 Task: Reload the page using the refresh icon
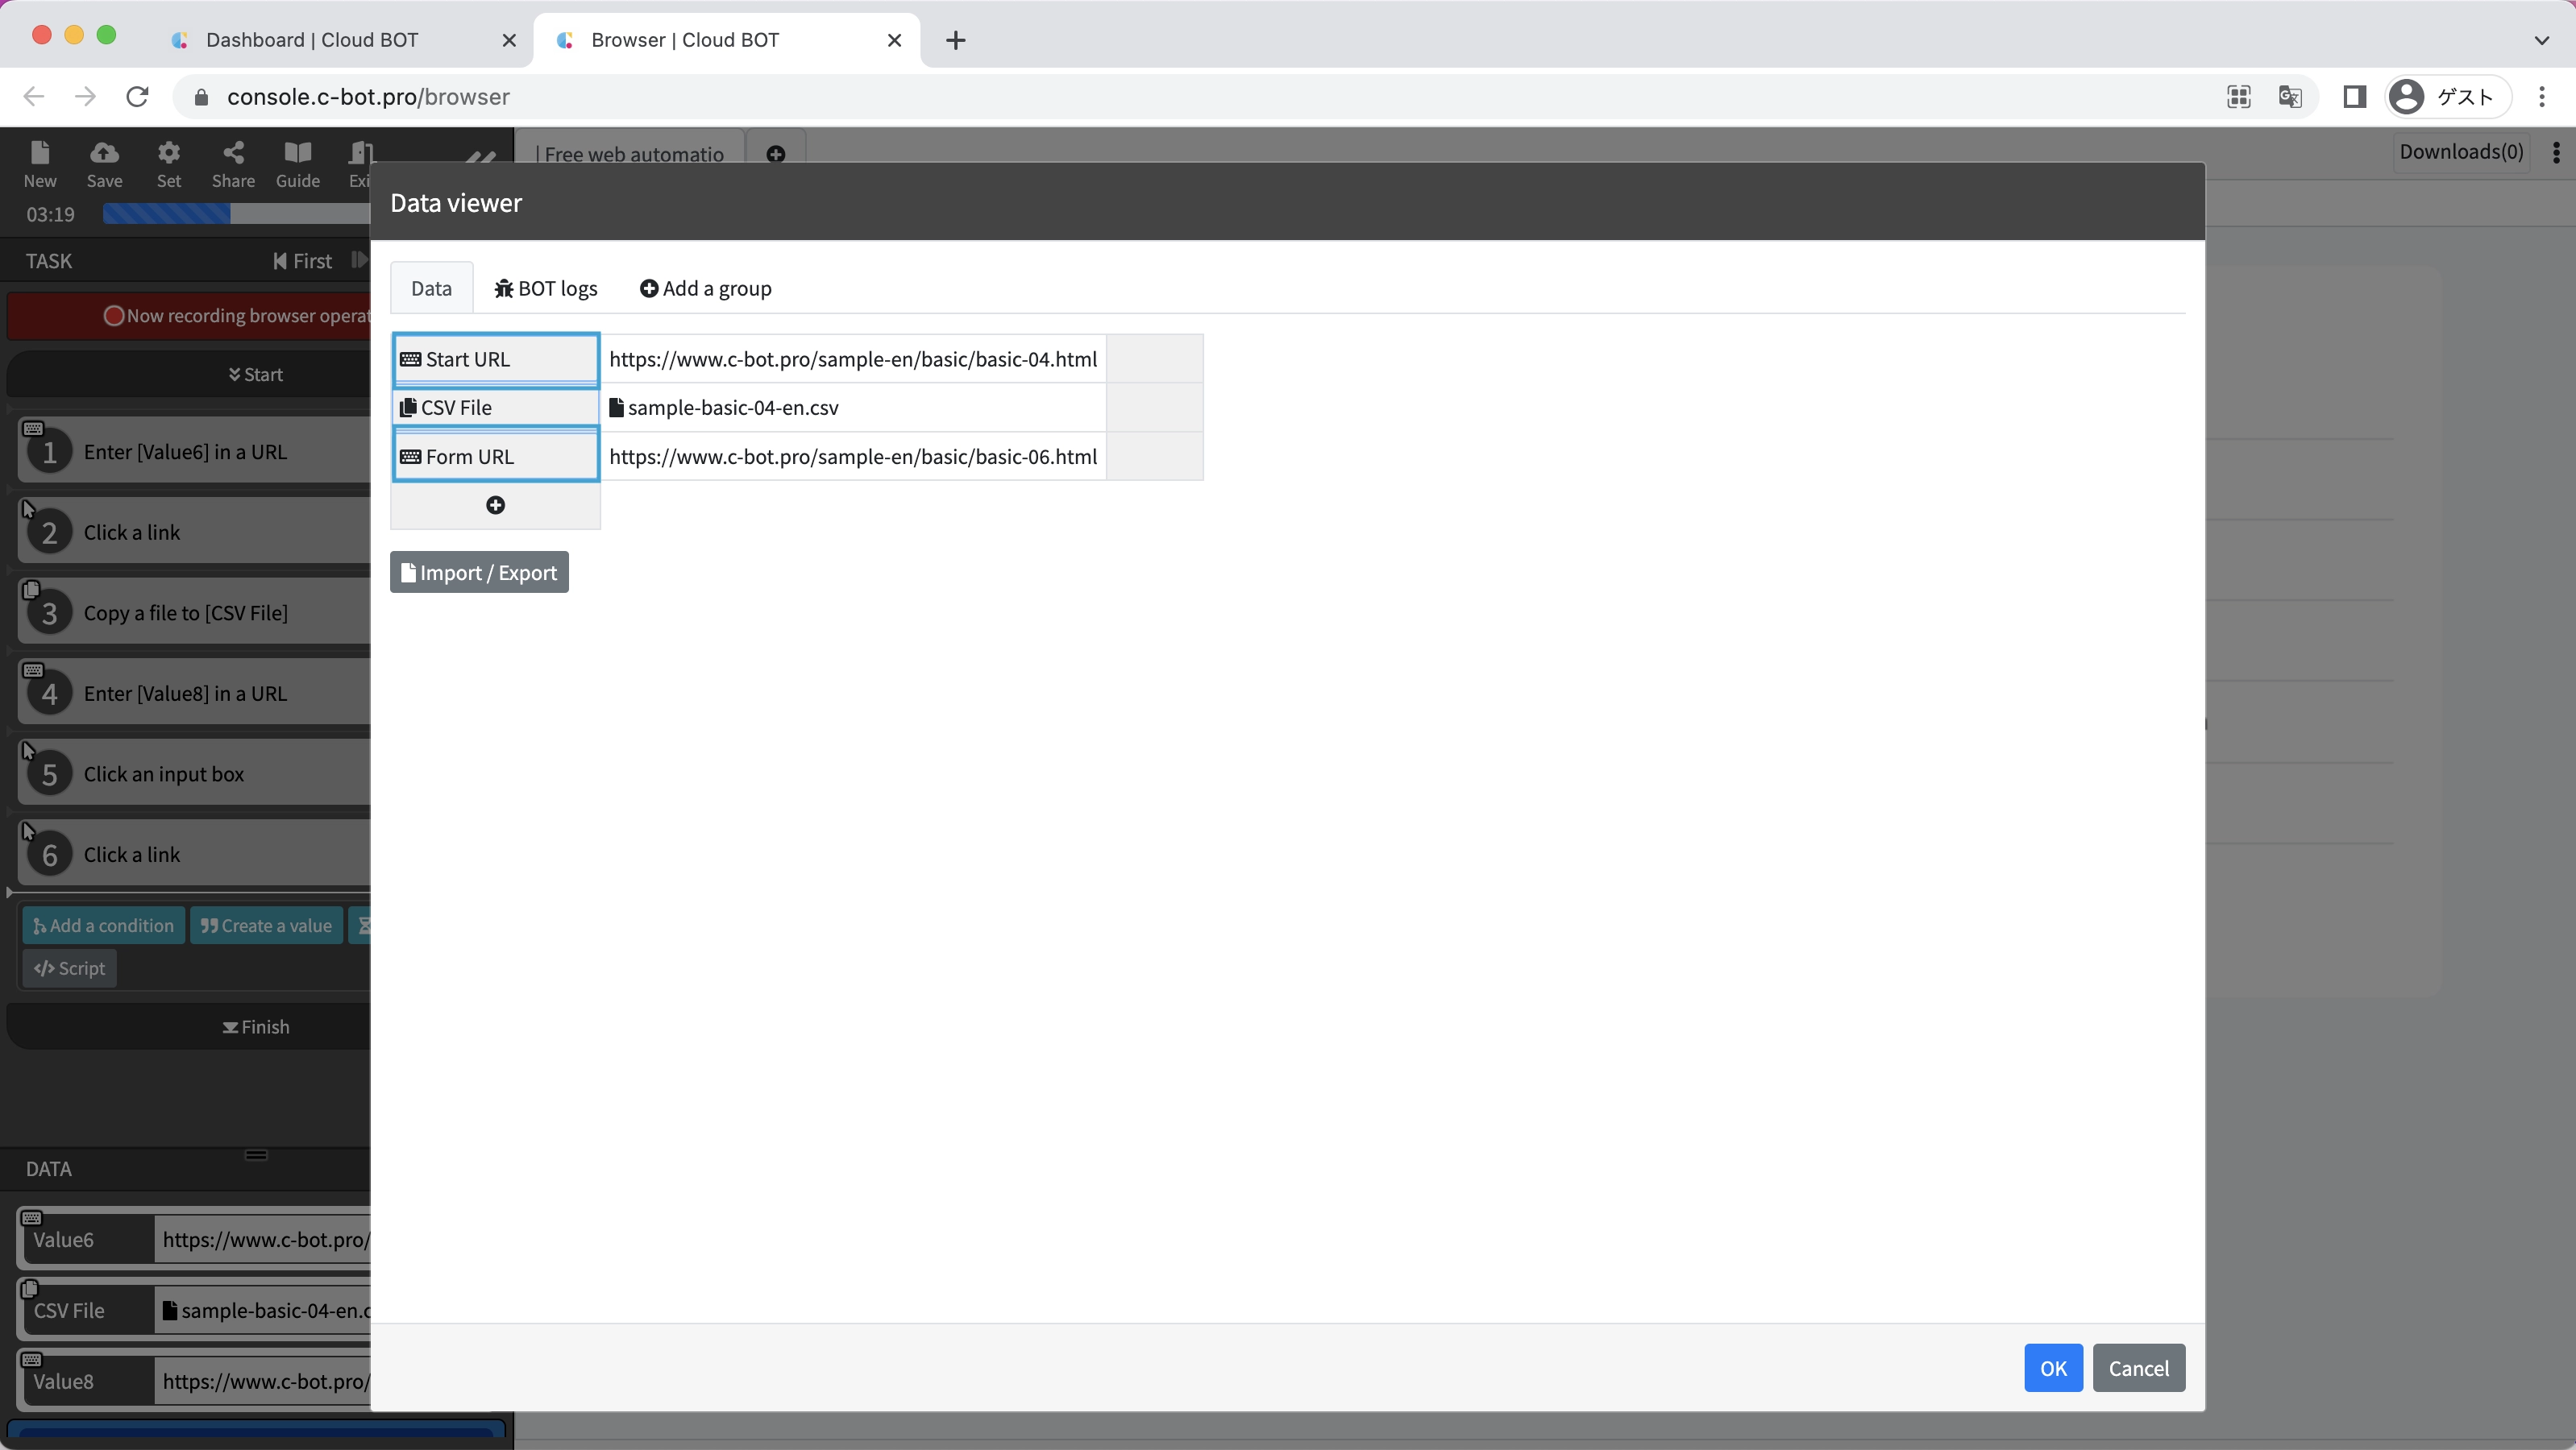click(138, 97)
